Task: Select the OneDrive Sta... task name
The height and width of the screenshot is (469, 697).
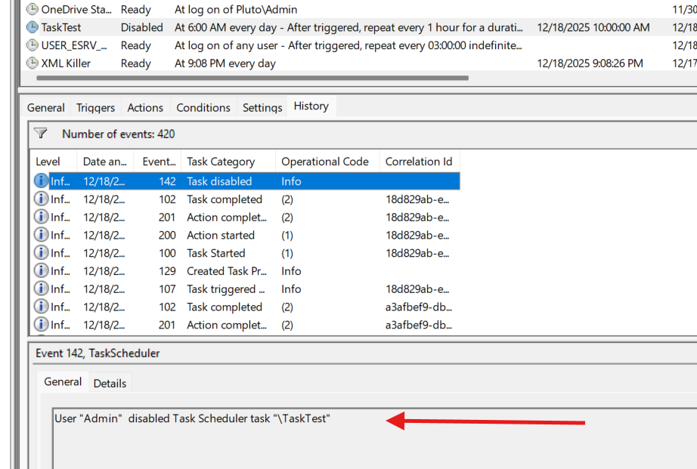Action: (x=76, y=9)
